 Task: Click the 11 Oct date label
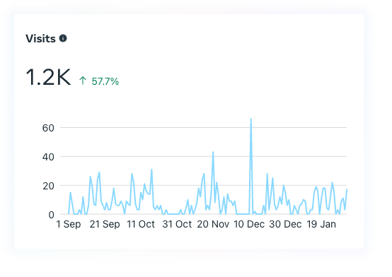[x=141, y=224]
